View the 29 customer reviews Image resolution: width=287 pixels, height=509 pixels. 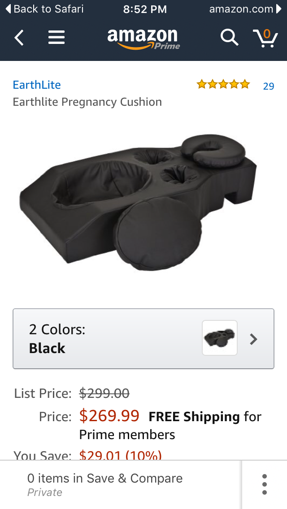coord(269,86)
